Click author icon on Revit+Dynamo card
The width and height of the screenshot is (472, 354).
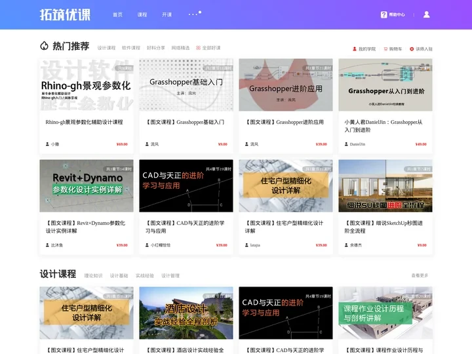pos(47,245)
